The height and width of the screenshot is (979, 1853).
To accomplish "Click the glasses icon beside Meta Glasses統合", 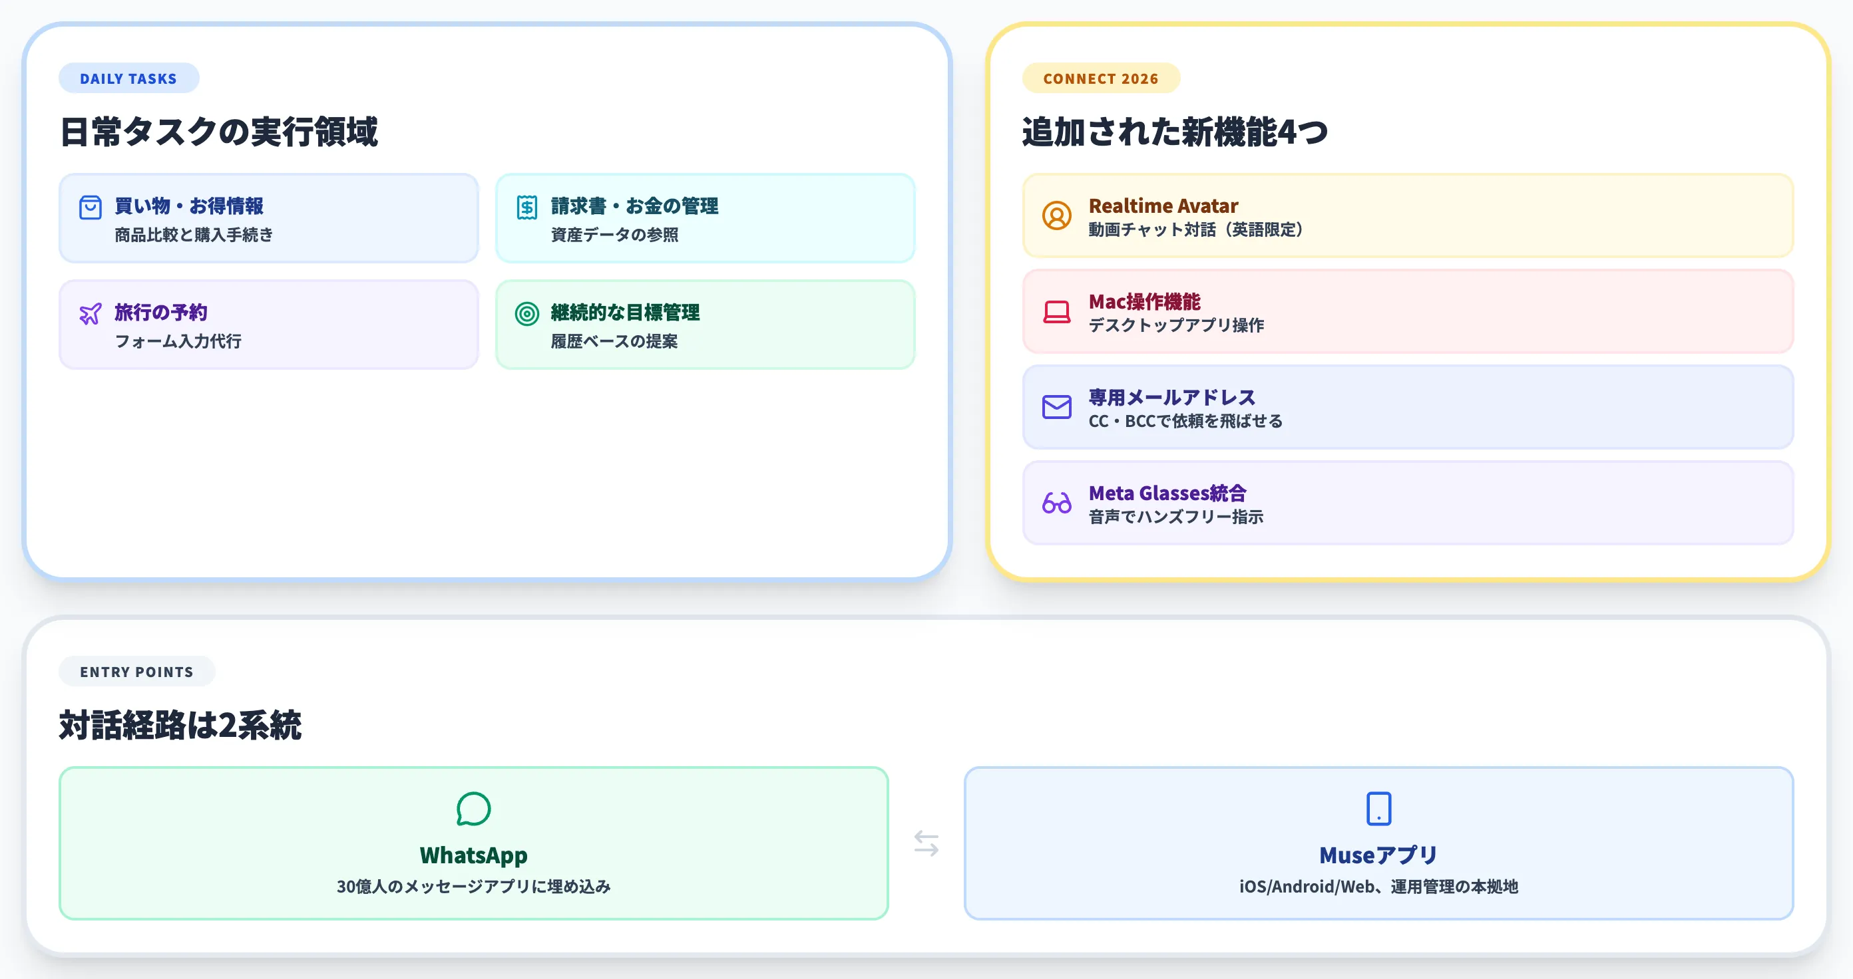I will (x=1057, y=502).
